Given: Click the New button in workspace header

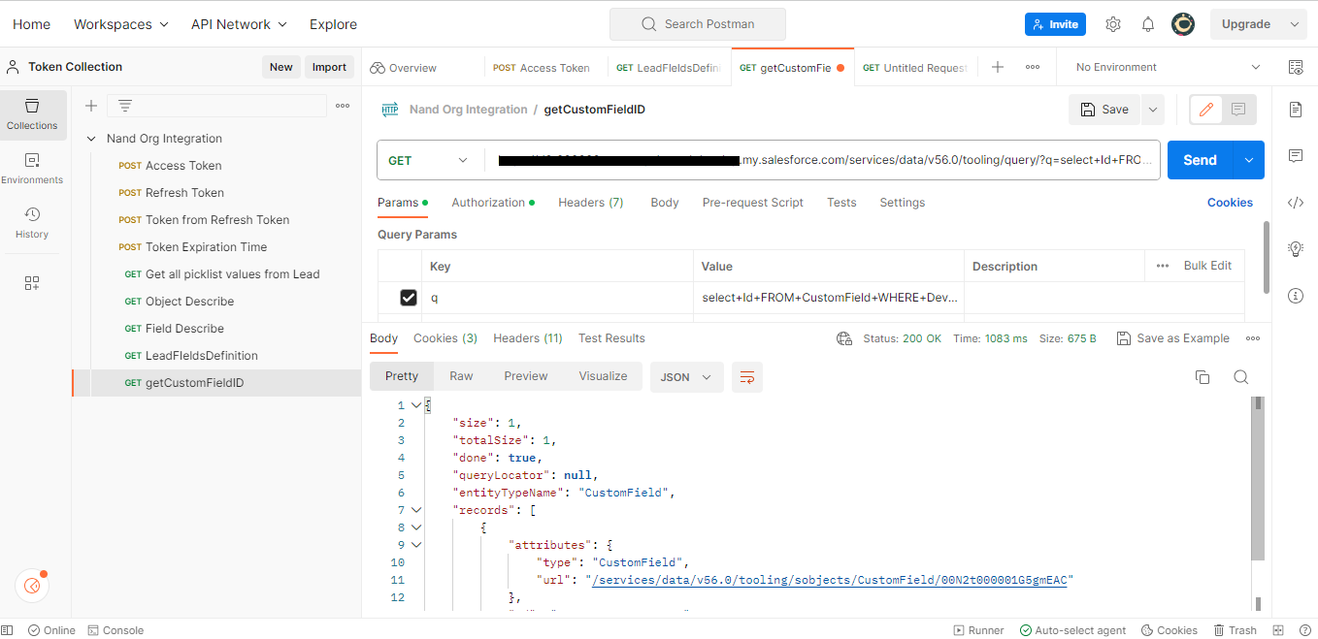Looking at the screenshot, I should [x=281, y=67].
